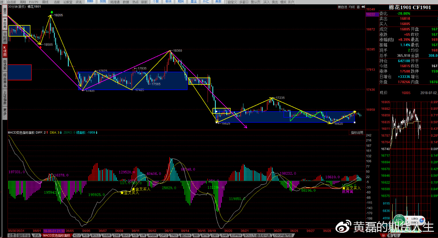Viewport: 438px width, 238px height.
Task: Activate the 画线 drawing tool
Action: coord(45,2)
